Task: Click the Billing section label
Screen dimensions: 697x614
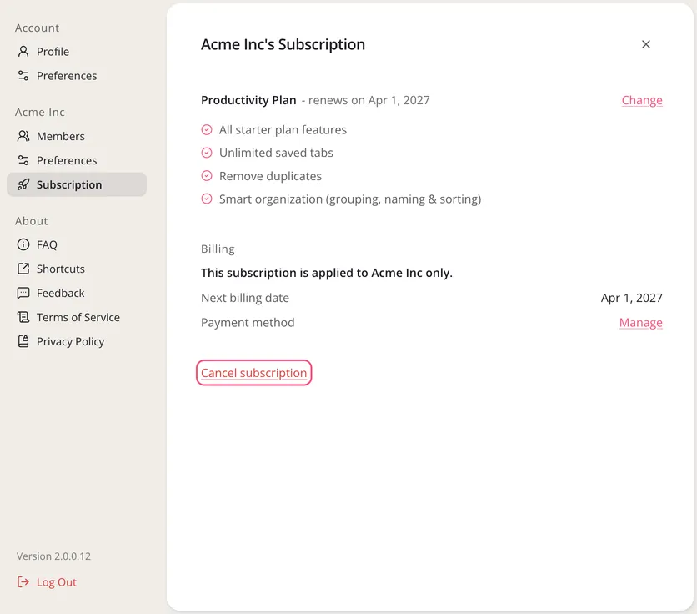Action: coord(218,249)
